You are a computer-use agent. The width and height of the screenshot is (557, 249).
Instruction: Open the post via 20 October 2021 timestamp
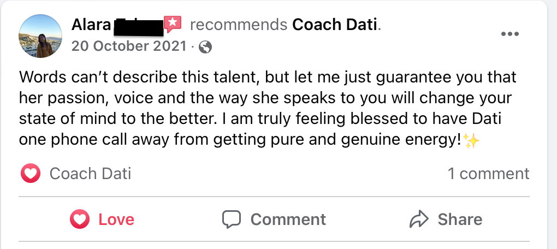129,46
